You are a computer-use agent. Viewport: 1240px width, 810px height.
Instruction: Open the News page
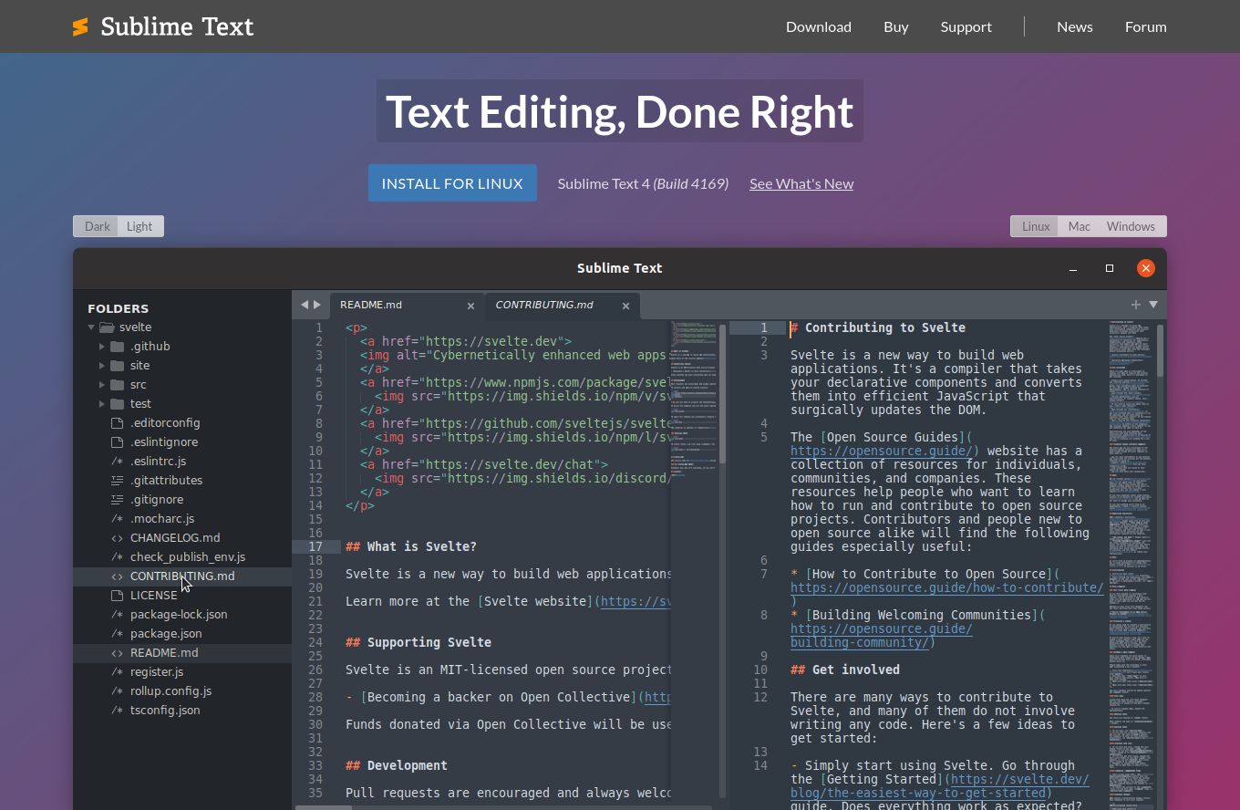click(1075, 26)
